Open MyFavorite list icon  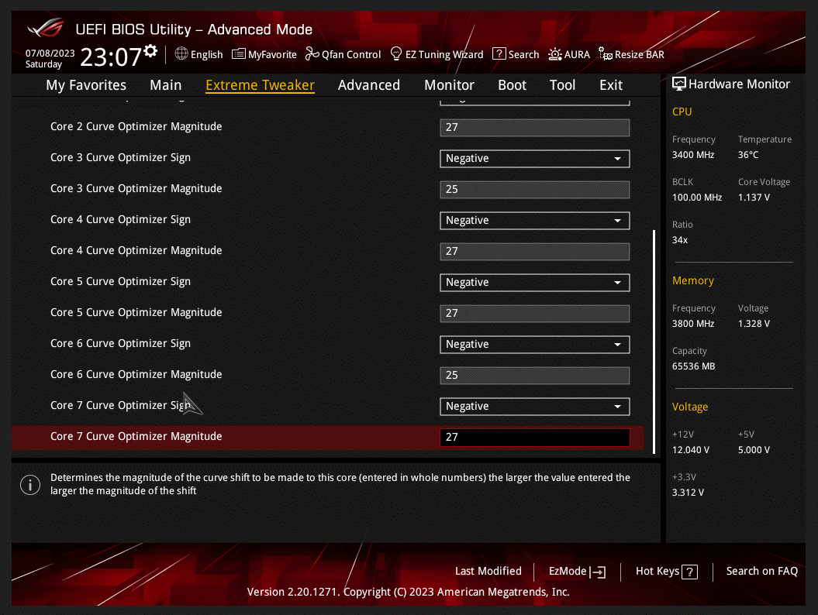point(238,53)
